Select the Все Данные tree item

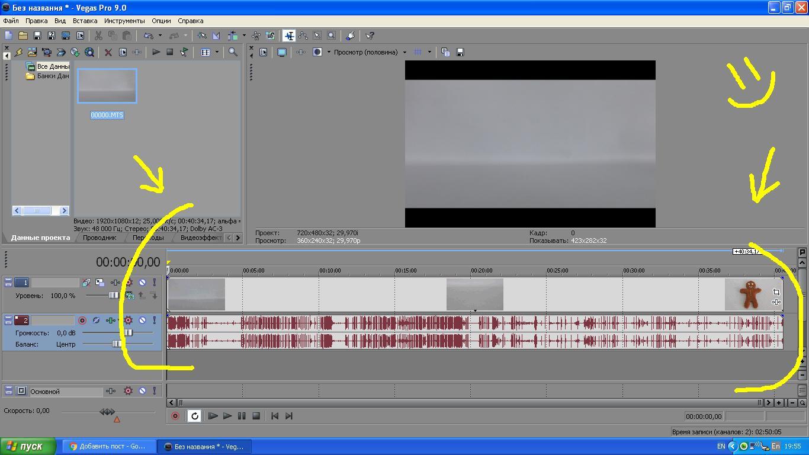[x=53, y=66]
